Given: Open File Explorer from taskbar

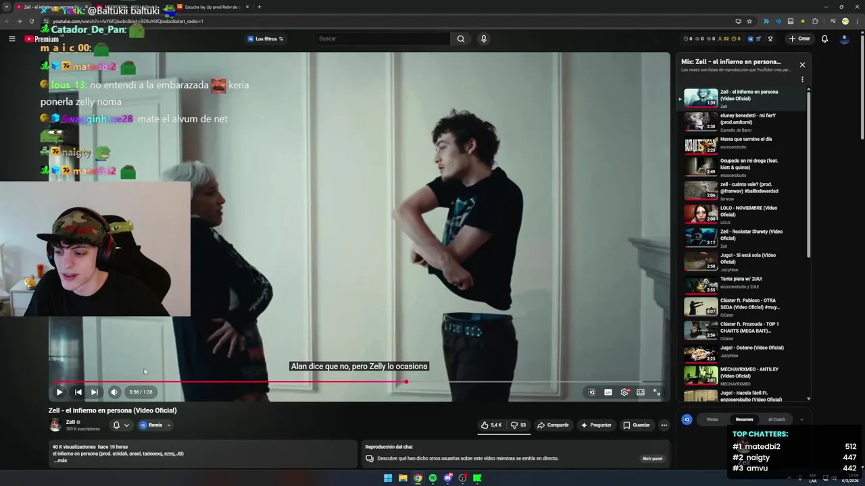Looking at the screenshot, I should (403, 478).
